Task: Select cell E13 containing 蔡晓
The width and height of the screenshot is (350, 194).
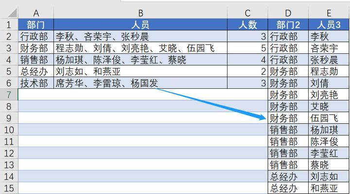Action: 329,165
